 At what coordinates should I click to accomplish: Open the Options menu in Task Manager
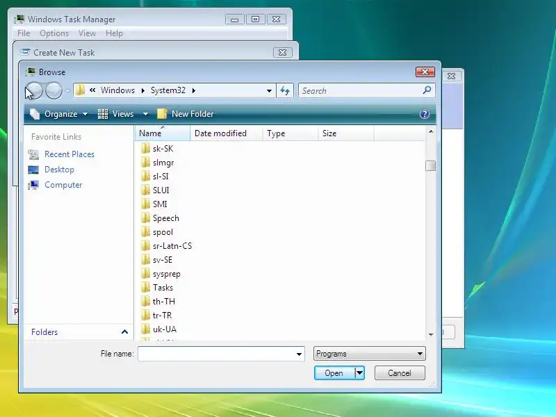tap(54, 33)
